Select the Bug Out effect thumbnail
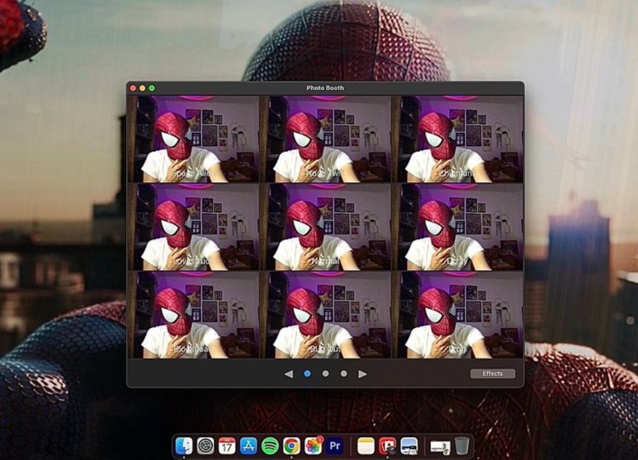The width and height of the screenshot is (638, 460). coord(325,315)
